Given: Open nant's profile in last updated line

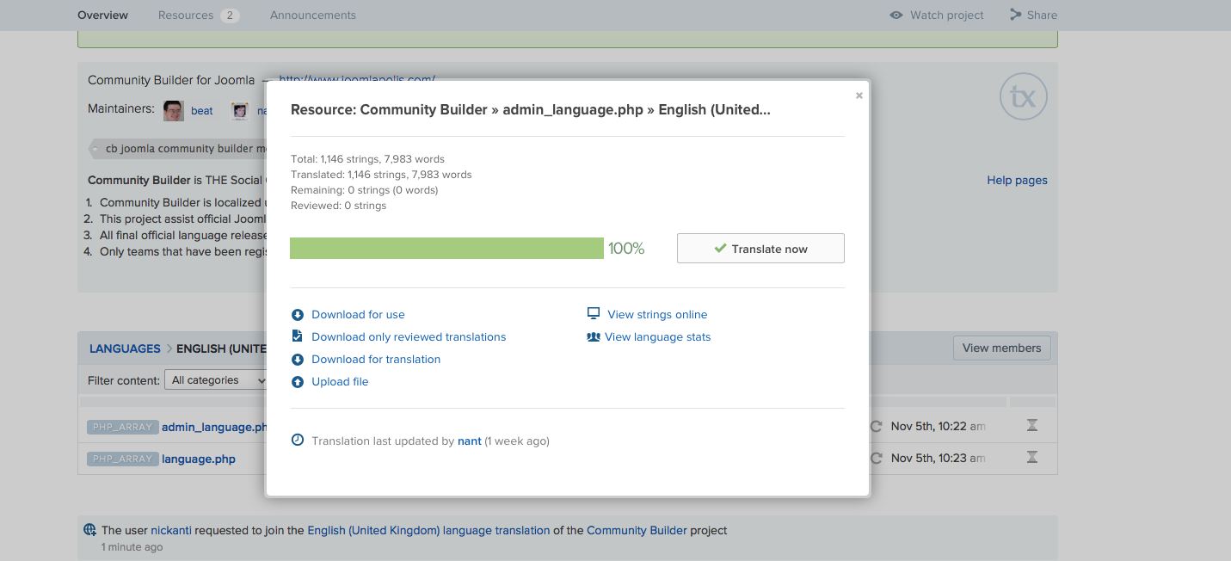Looking at the screenshot, I should click(x=470, y=441).
